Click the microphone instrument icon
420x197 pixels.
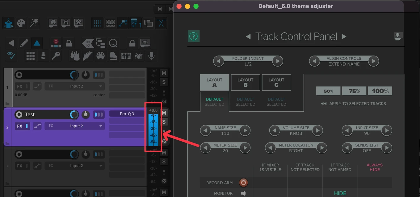point(151,56)
